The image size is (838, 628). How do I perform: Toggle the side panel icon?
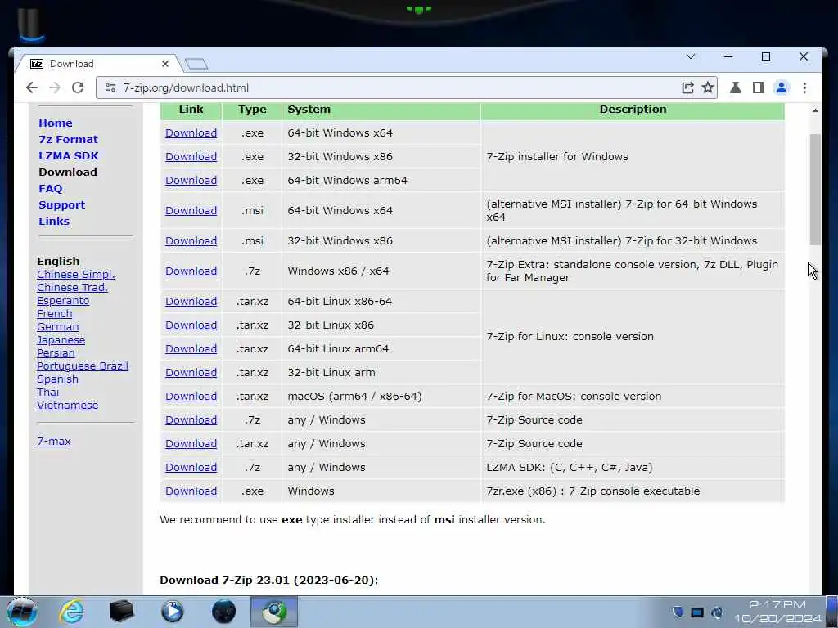click(x=759, y=87)
